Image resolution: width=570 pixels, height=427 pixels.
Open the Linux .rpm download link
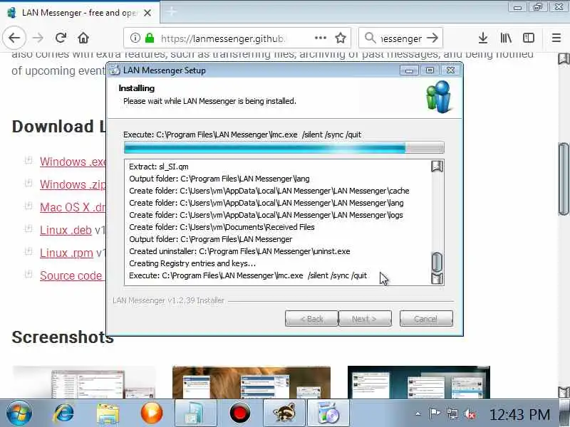tap(66, 253)
